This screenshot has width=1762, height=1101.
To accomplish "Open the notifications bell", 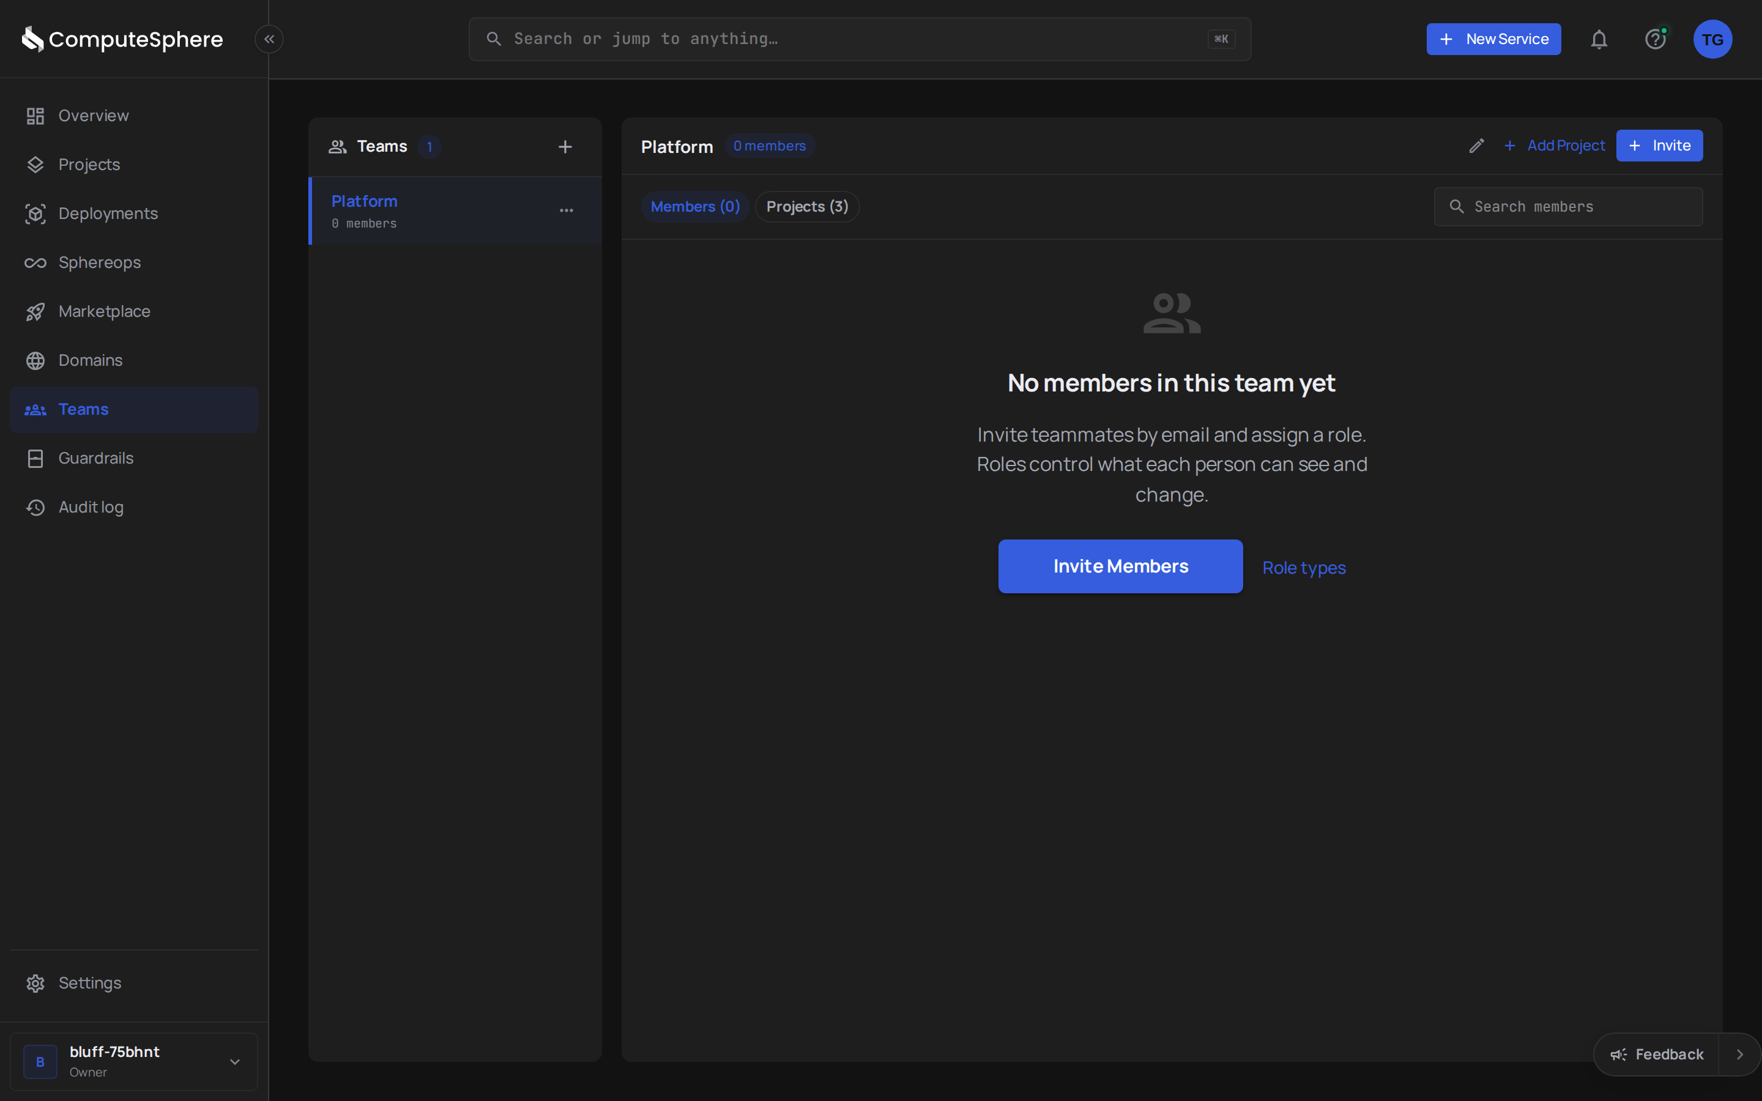I will pos(1599,39).
